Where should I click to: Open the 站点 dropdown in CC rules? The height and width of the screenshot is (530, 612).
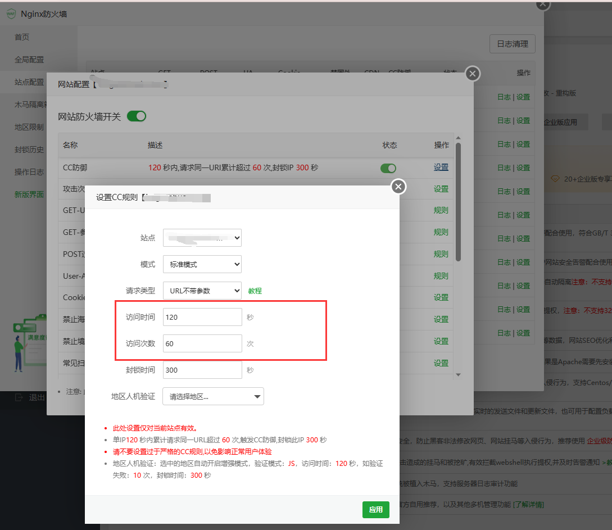click(202, 238)
